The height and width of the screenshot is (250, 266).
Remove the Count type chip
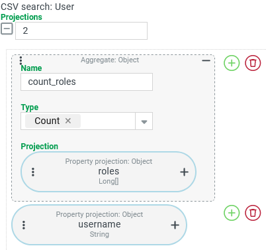[68, 121]
